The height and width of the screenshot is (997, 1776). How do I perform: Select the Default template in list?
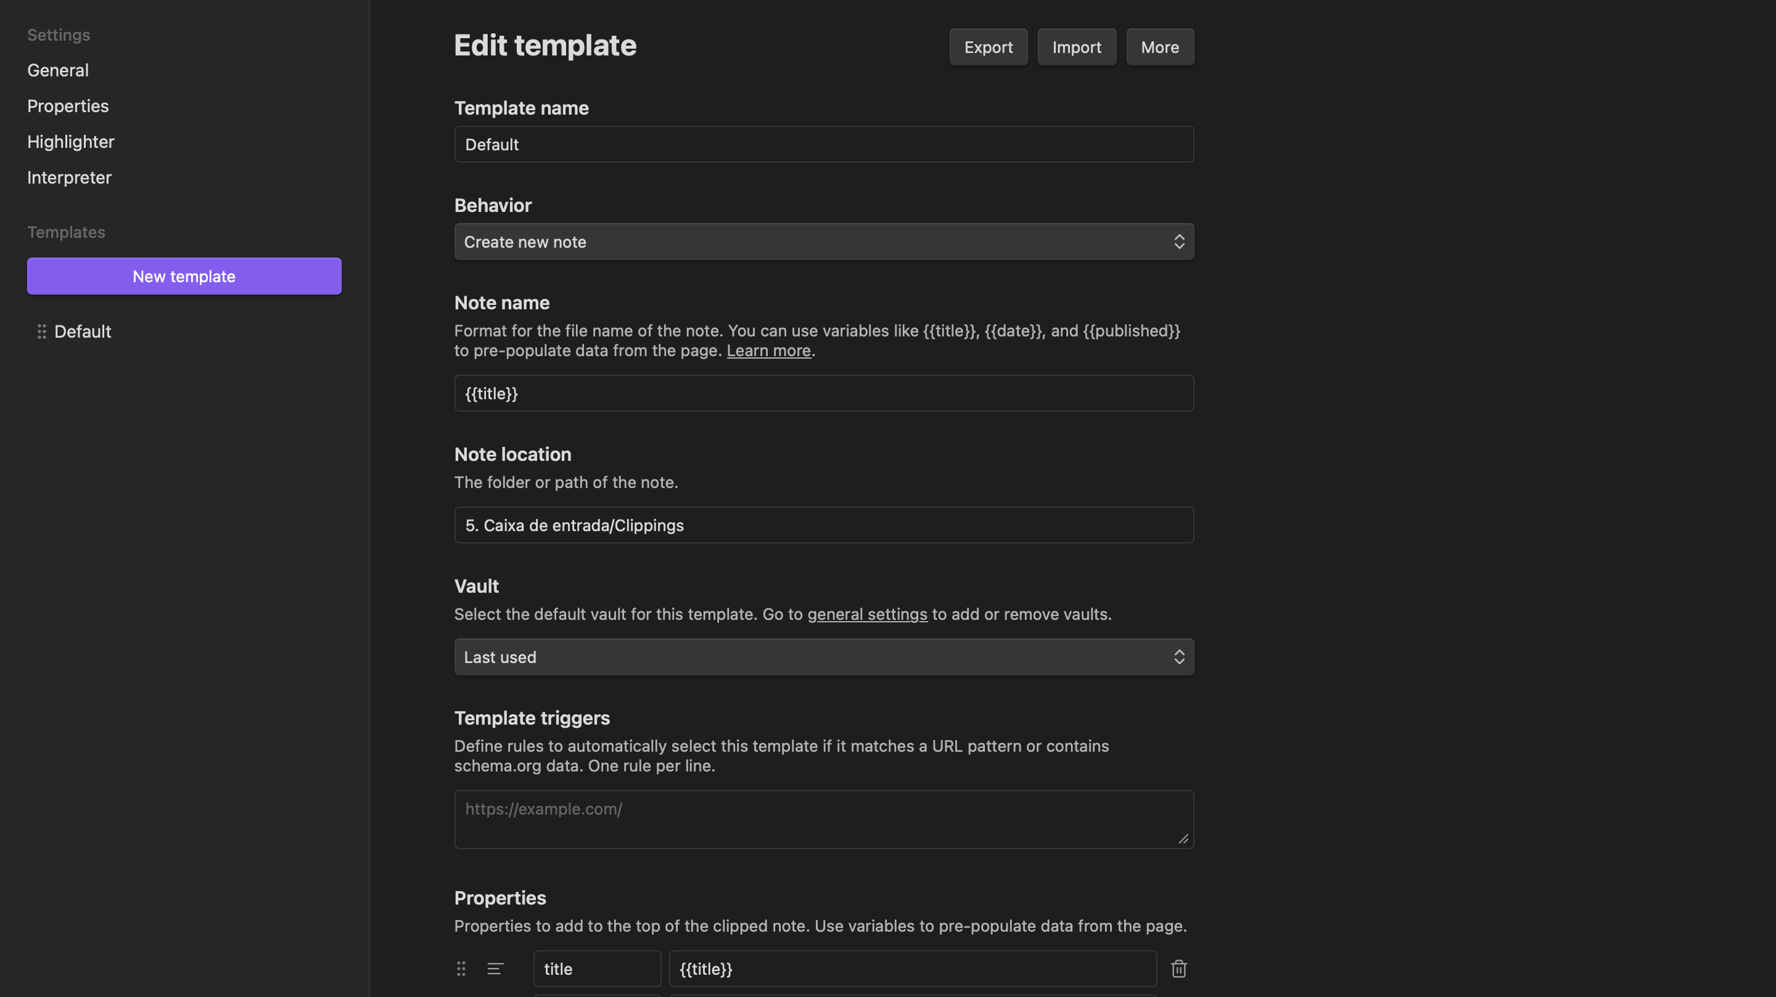[x=83, y=332]
